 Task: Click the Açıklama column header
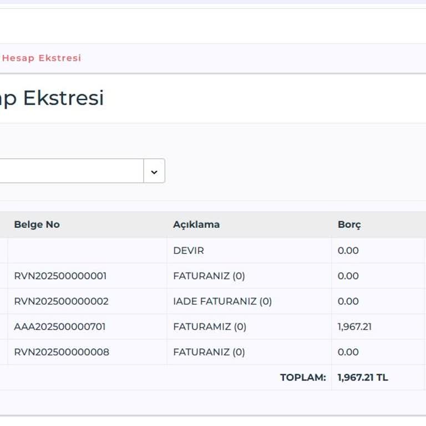196,225
